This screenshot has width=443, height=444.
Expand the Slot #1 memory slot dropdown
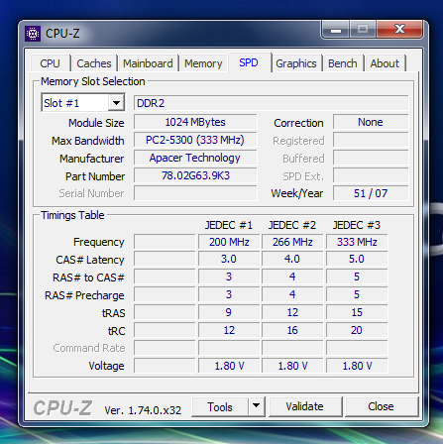pyautogui.click(x=116, y=103)
